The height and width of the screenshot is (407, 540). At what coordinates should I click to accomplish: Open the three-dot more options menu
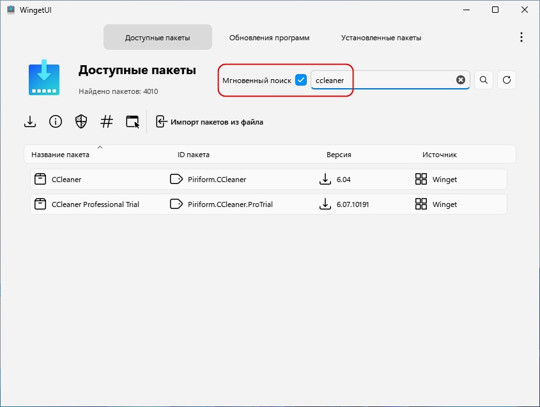point(521,37)
